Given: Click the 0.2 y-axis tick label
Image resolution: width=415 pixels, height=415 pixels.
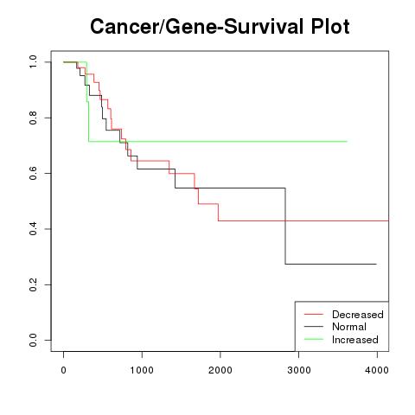Looking at the screenshot, I should [33, 284].
